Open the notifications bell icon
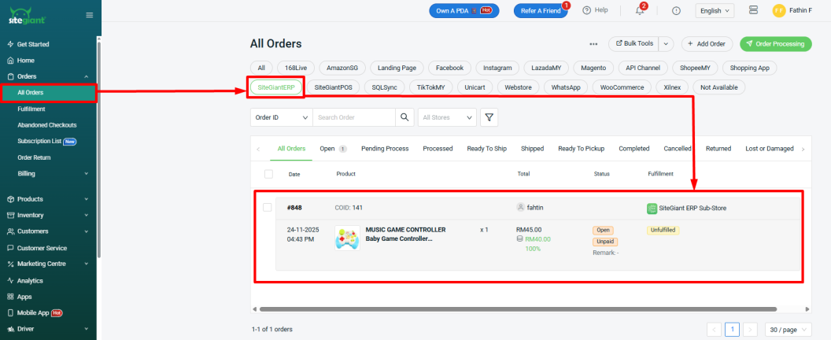The image size is (831, 340). pyautogui.click(x=640, y=10)
